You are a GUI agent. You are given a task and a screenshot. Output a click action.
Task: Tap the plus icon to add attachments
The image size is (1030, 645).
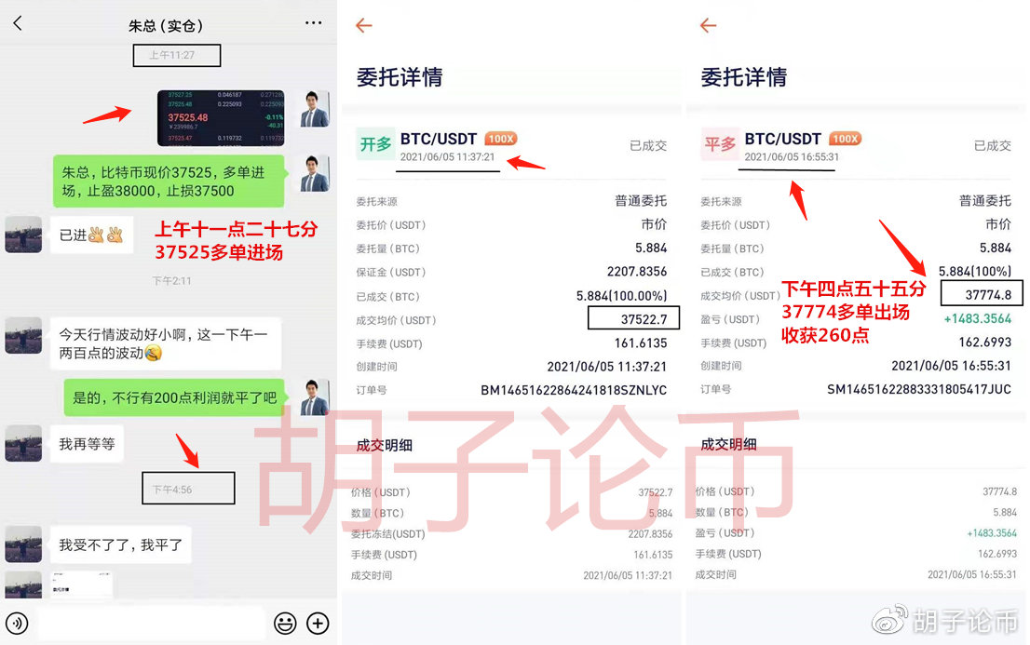pyautogui.click(x=318, y=624)
